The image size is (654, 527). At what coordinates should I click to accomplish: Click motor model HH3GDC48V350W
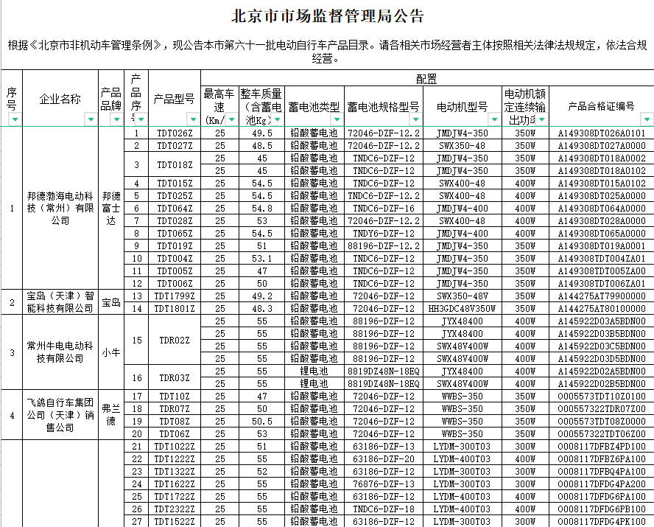[462, 308]
